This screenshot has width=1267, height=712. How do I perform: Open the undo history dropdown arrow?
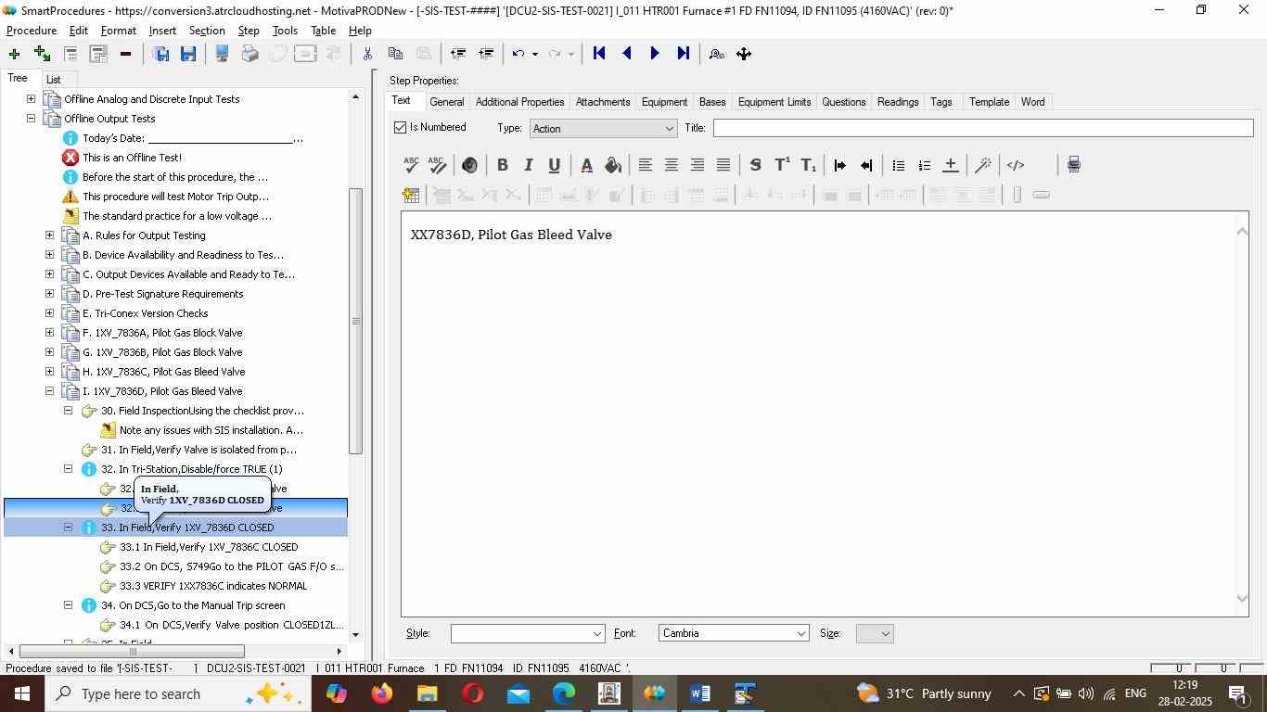pyautogui.click(x=534, y=54)
